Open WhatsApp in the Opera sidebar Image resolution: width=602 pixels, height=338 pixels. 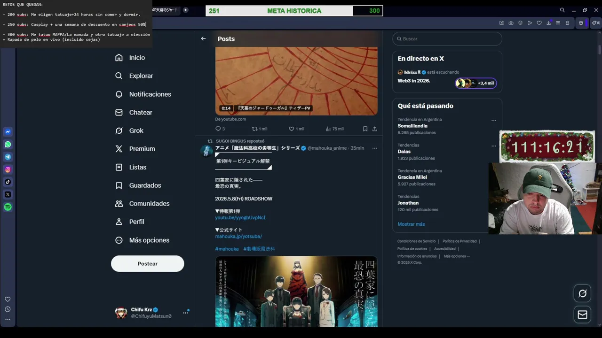(8, 145)
